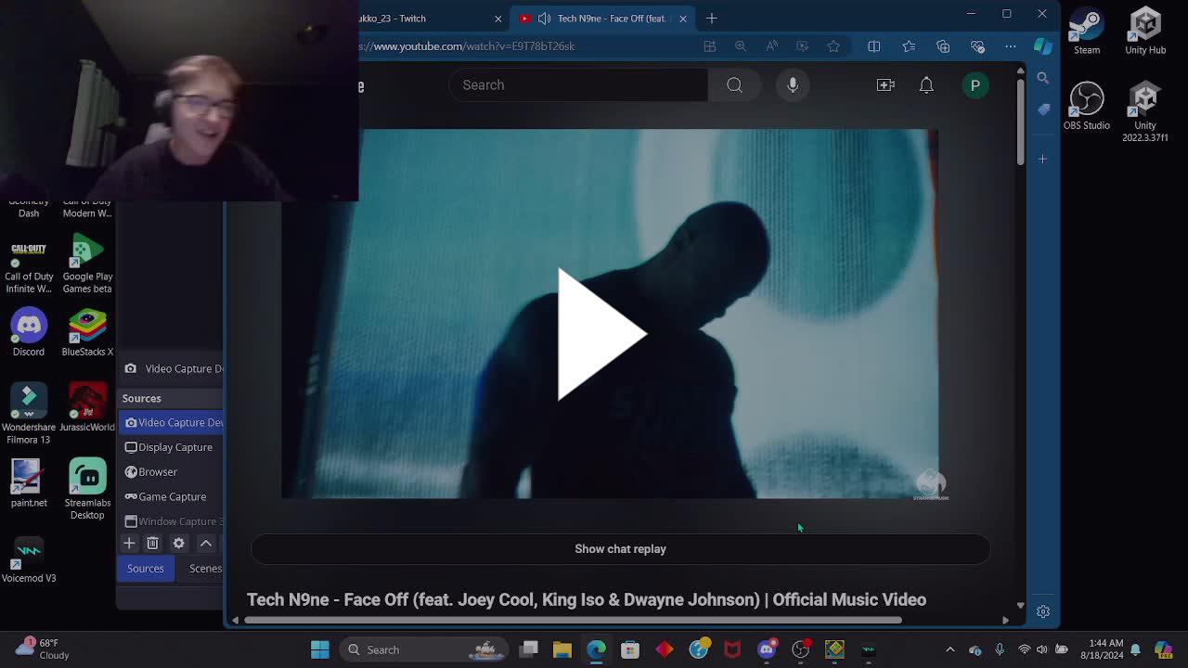1188x668 pixels.
Task: Click the YouTube voice search microphone
Action: point(793,85)
